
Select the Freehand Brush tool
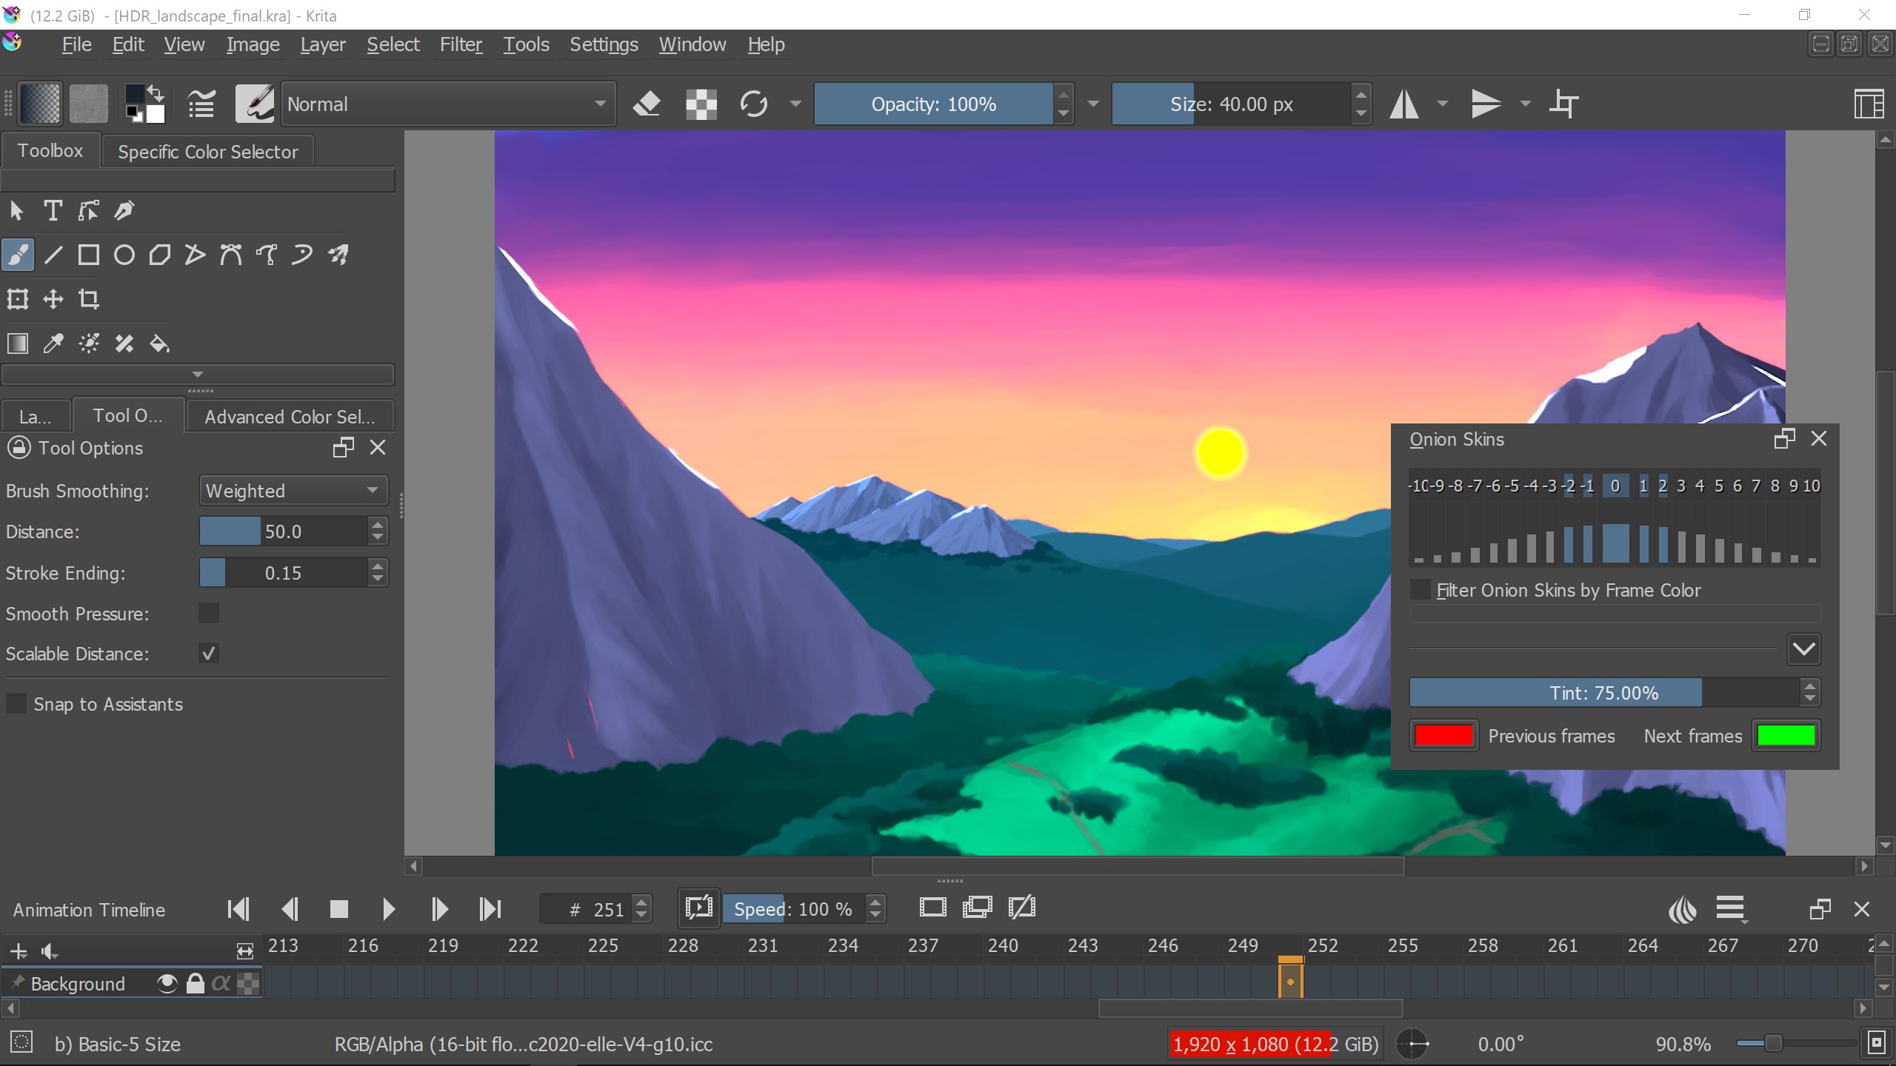point(18,254)
